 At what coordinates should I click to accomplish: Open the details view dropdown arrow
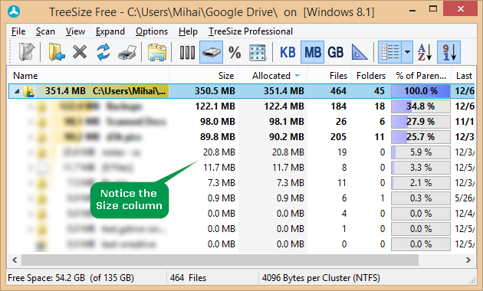(407, 52)
